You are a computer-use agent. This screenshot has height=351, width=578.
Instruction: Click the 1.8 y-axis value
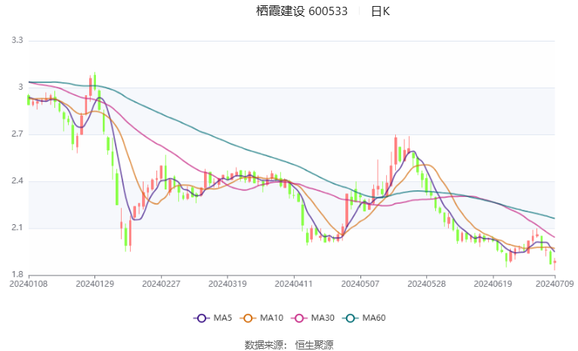click(17, 275)
